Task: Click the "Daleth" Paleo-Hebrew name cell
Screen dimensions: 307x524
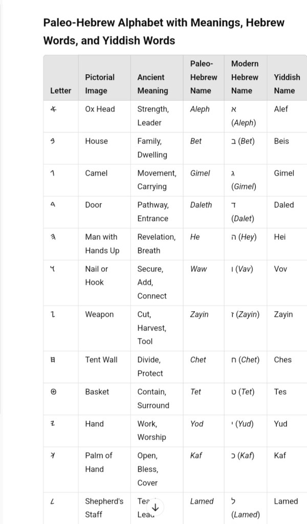Action: click(x=201, y=205)
